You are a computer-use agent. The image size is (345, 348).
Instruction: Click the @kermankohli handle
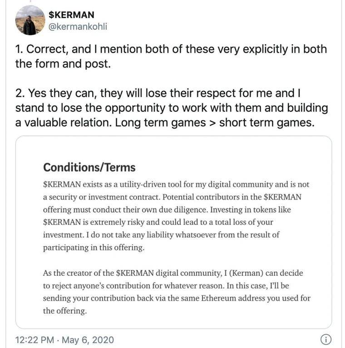79,27
